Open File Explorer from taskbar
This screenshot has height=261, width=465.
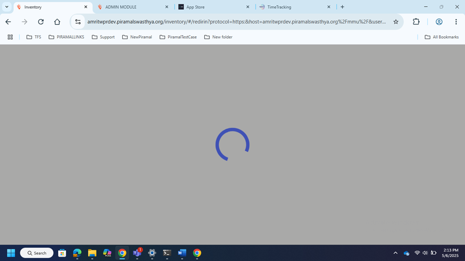92,253
